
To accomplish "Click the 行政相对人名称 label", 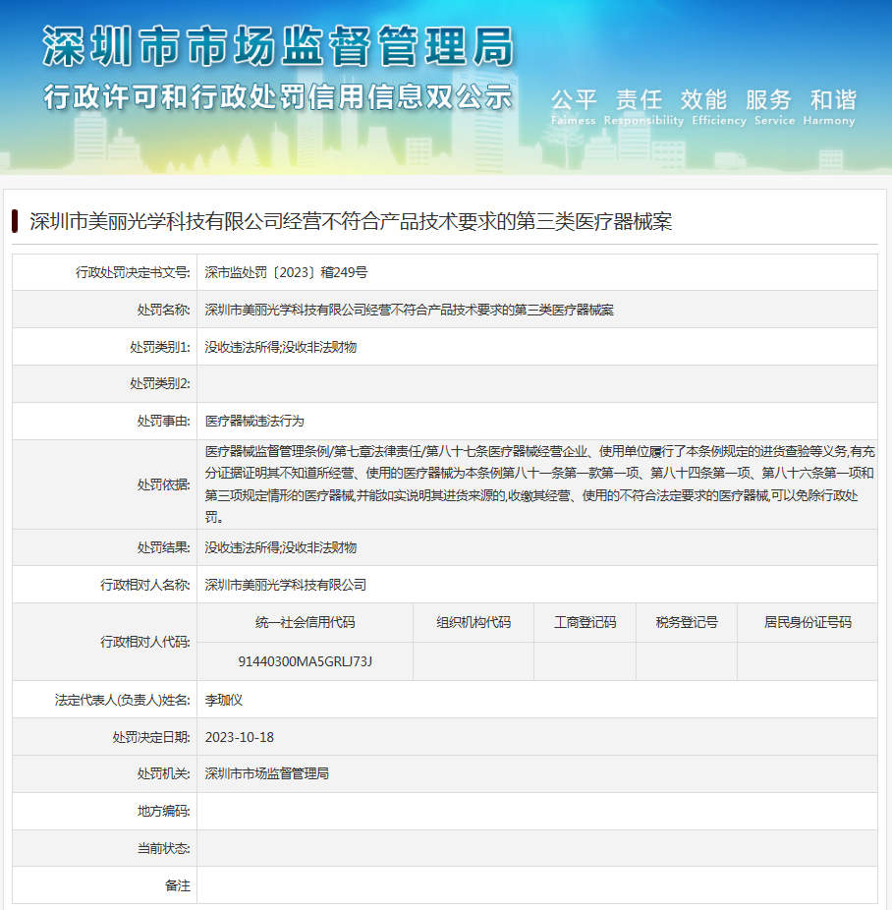I will click(145, 585).
